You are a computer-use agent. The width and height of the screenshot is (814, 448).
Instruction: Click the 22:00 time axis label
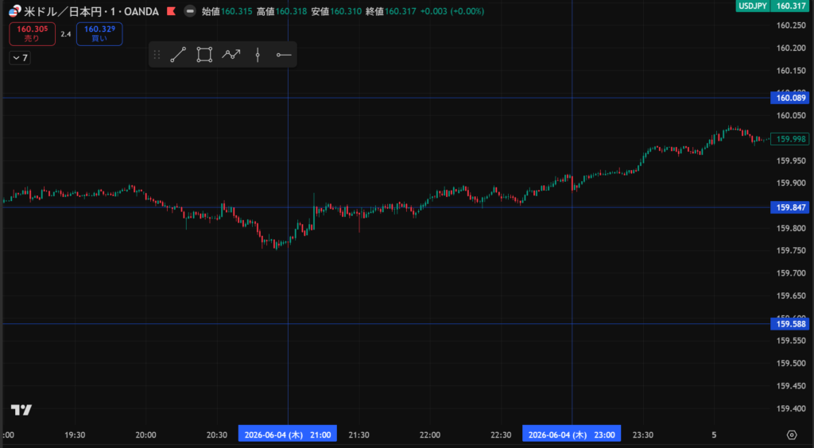(430, 434)
